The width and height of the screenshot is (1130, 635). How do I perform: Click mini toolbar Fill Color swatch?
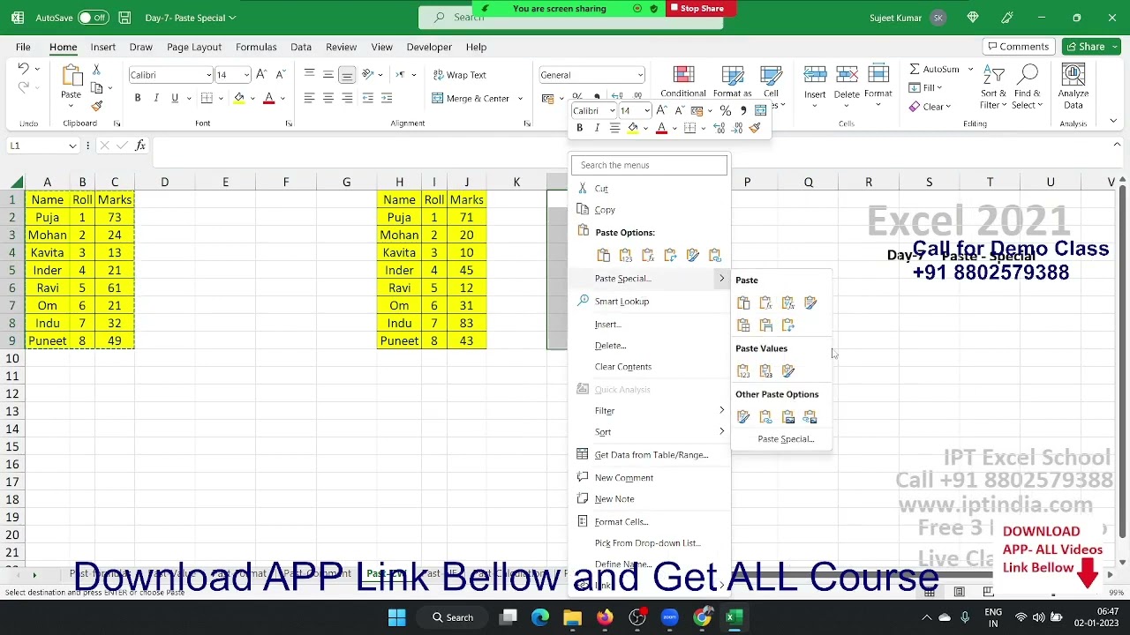pos(632,128)
